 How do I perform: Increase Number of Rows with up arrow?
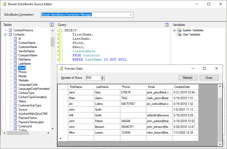pos(103,77)
